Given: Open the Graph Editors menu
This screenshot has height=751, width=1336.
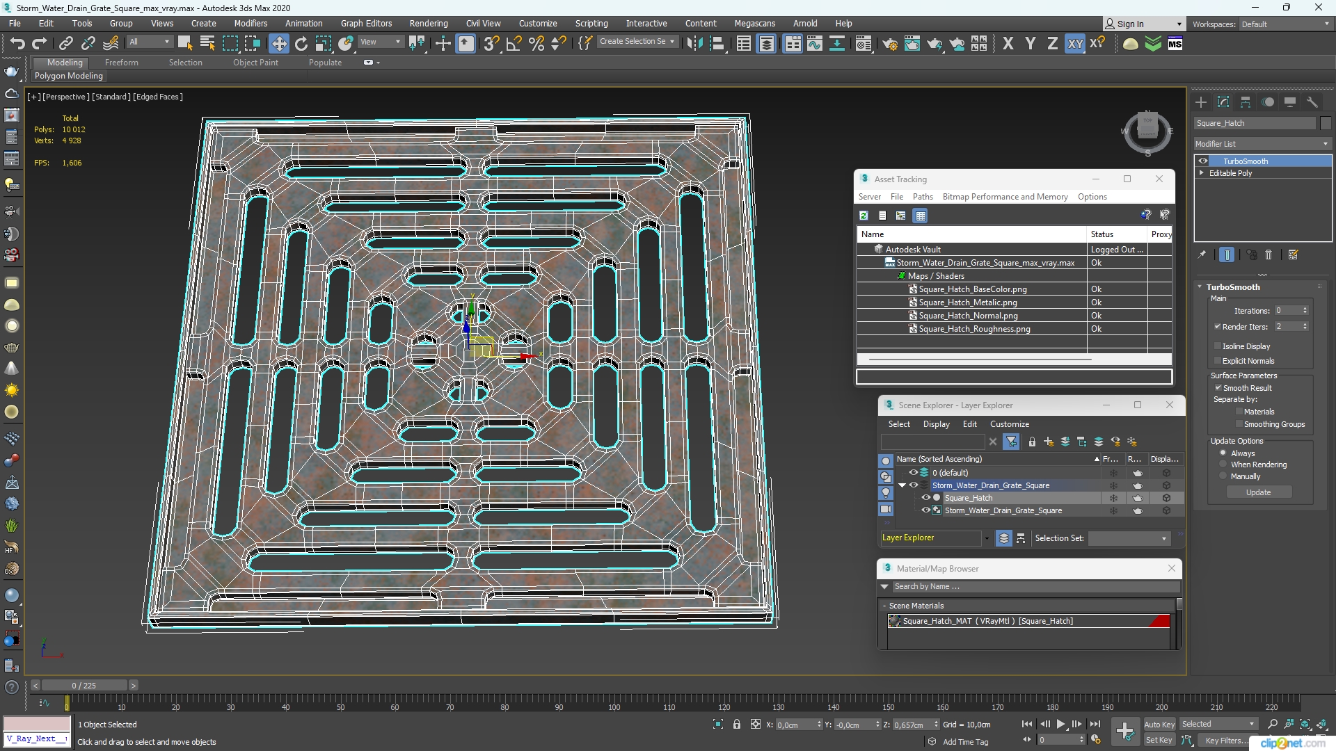Looking at the screenshot, I should pos(366,23).
